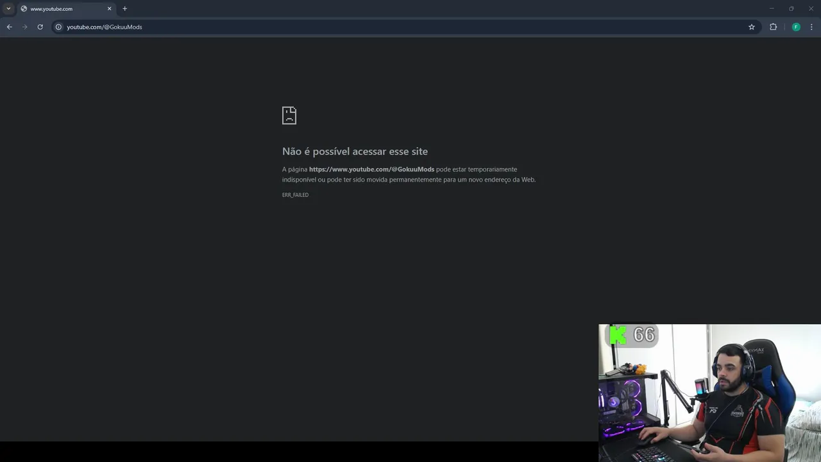Image resolution: width=821 pixels, height=462 pixels.
Task: Open the Extensions puzzle icon
Action: (773, 27)
